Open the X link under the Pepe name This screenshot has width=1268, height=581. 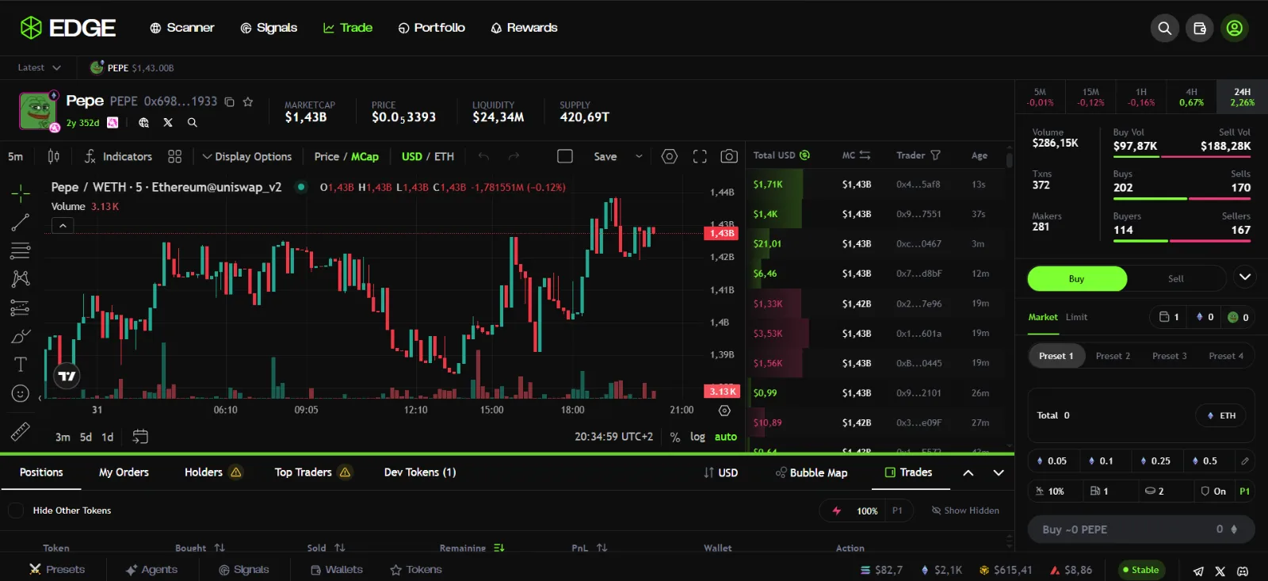(168, 123)
